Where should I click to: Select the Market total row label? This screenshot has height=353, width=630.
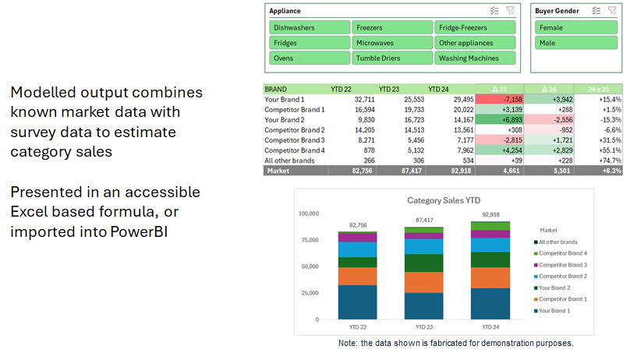pyautogui.click(x=278, y=171)
